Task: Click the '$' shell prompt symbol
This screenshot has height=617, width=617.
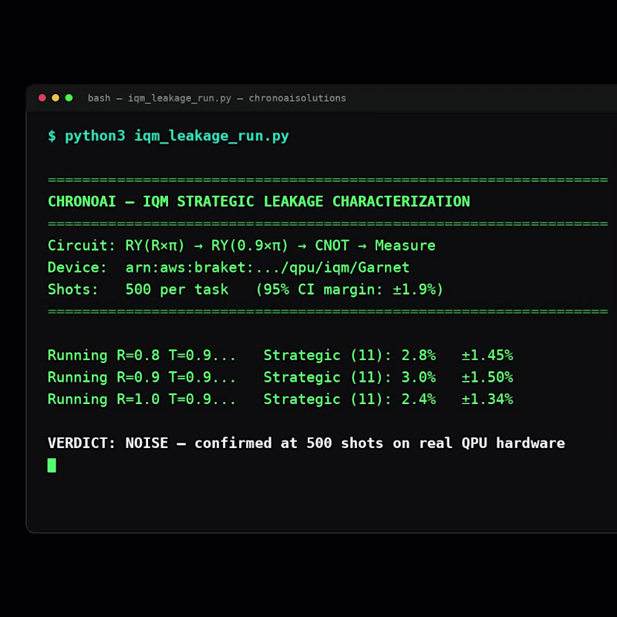Action: tap(52, 137)
